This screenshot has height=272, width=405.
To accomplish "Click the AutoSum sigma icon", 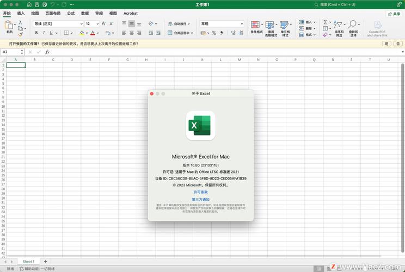I will click(x=326, y=22).
